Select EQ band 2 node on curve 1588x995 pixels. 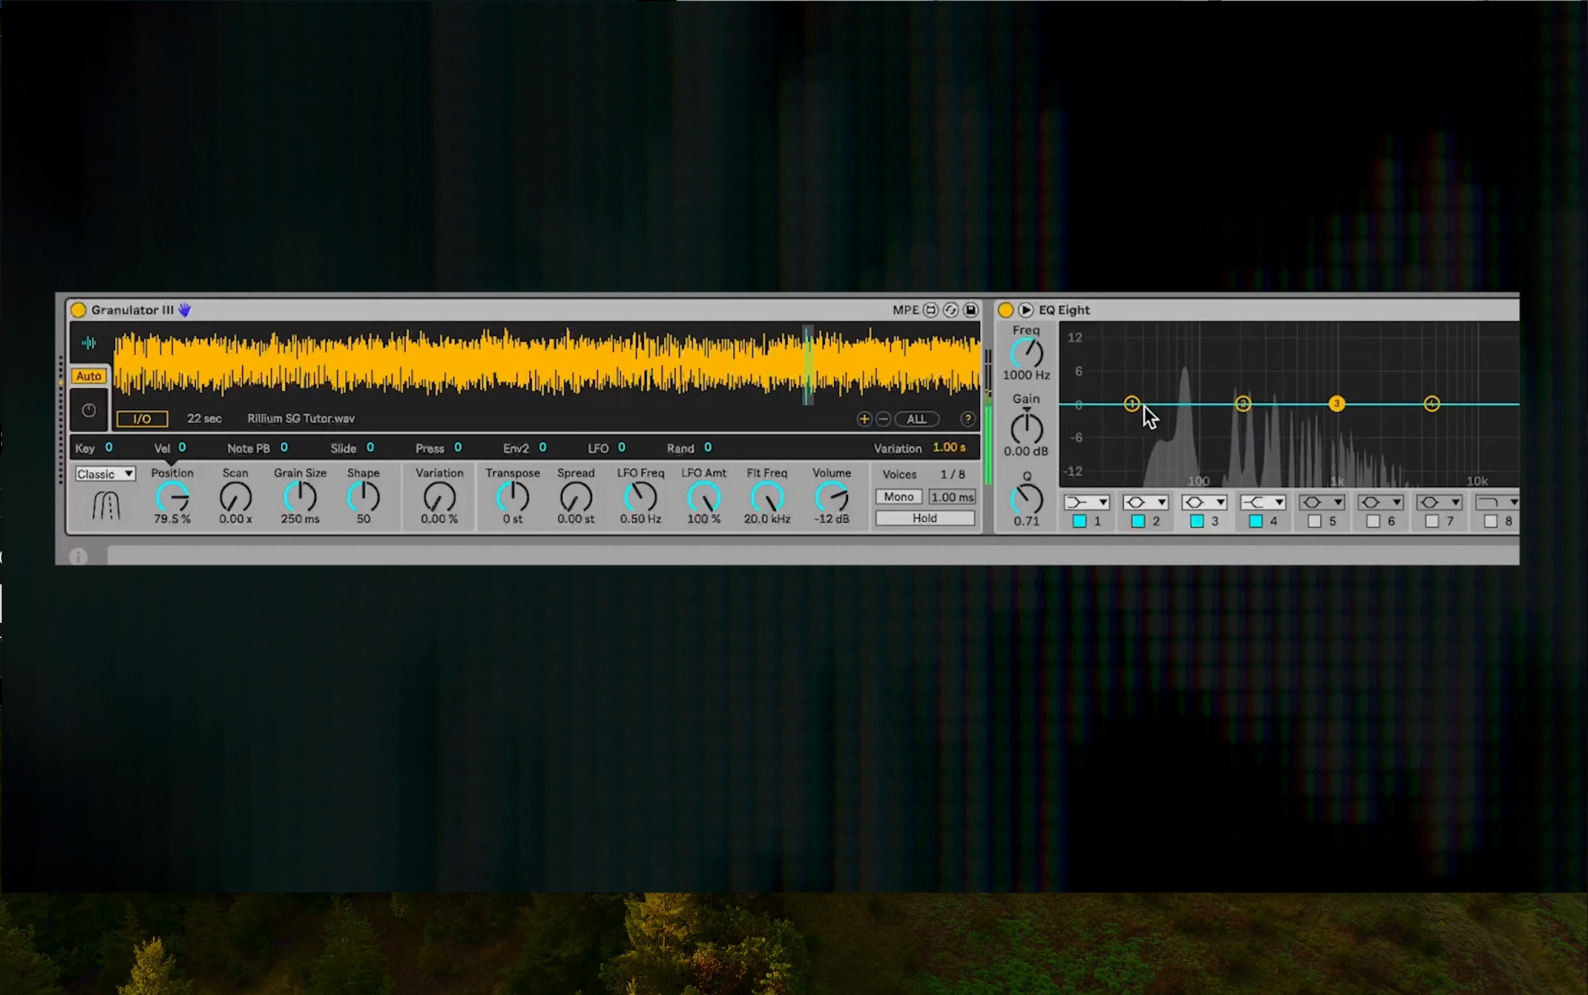point(1242,404)
